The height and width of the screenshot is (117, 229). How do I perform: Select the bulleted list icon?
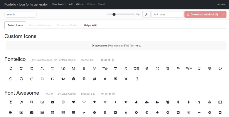pos(74,113)
